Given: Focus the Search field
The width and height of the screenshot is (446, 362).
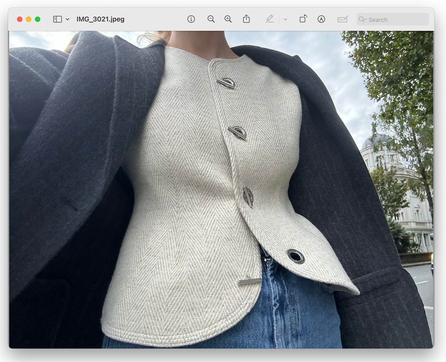Looking at the screenshot, I should click(x=393, y=19).
